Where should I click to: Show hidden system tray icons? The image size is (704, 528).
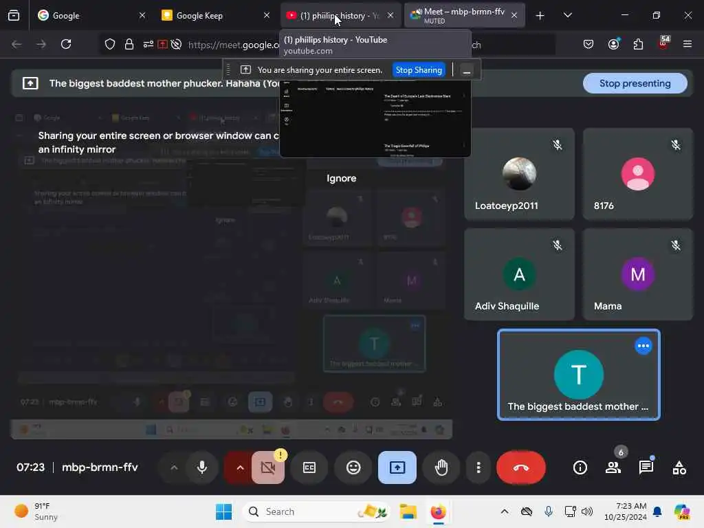point(505,511)
